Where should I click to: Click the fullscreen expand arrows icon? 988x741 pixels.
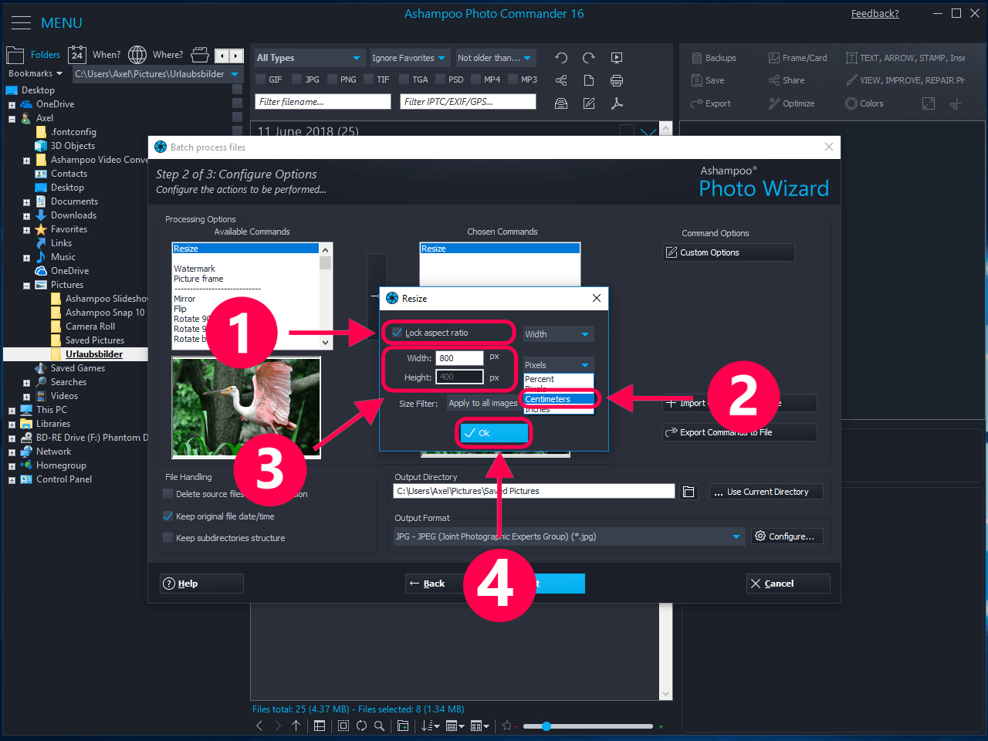pos(929,103)
